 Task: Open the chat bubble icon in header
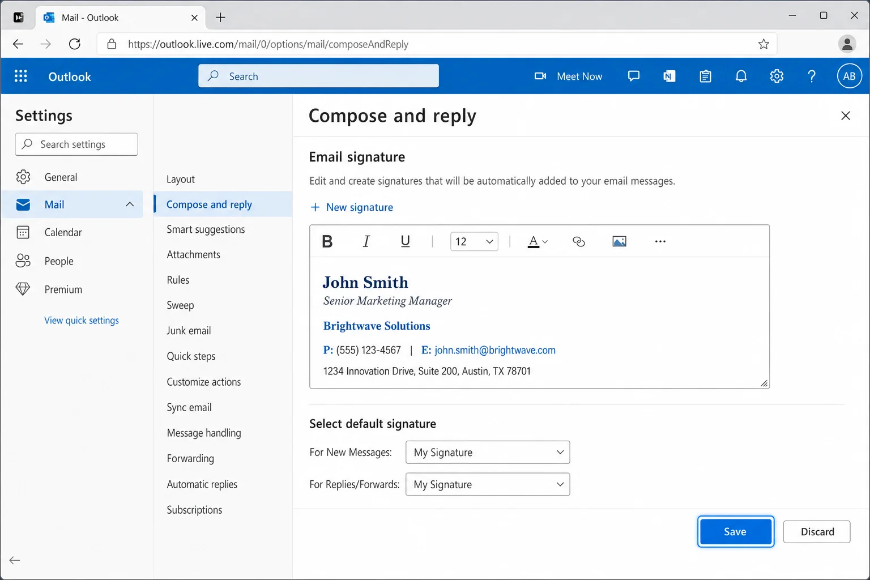634,76
